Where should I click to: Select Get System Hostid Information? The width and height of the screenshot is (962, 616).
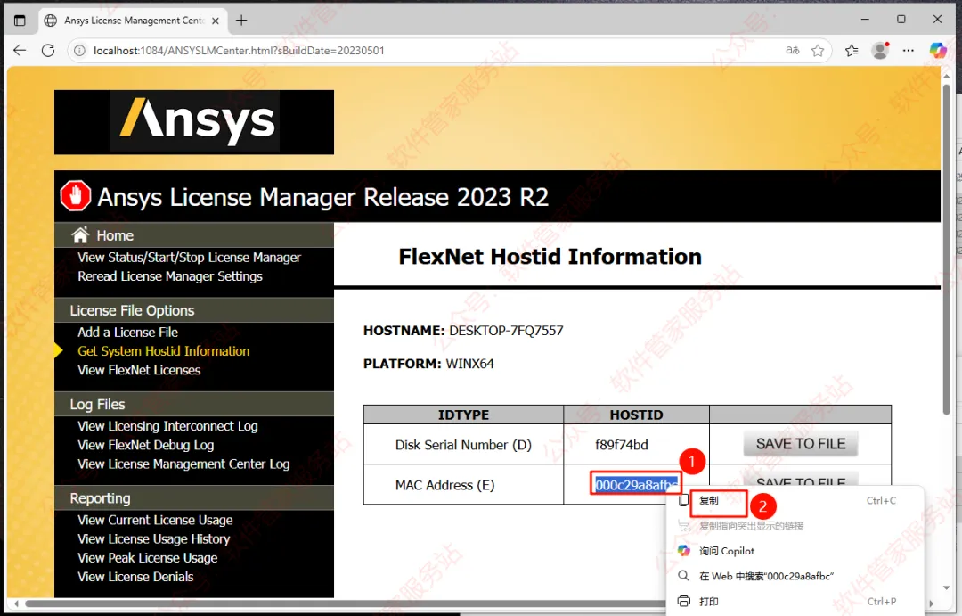163,351
